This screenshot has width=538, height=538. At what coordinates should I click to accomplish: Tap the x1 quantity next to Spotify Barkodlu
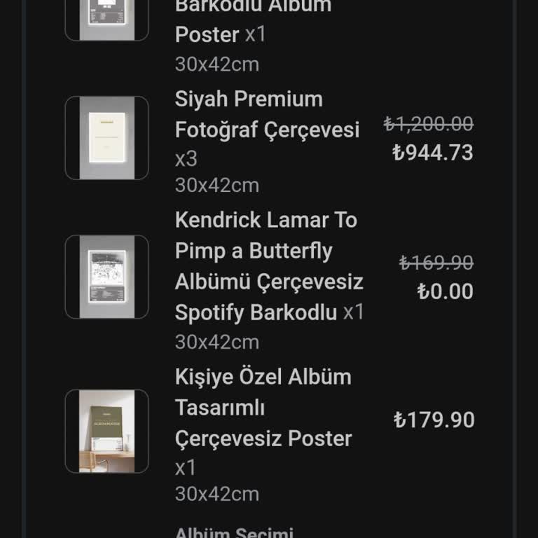pyautogui.click(x=354, y=312)
